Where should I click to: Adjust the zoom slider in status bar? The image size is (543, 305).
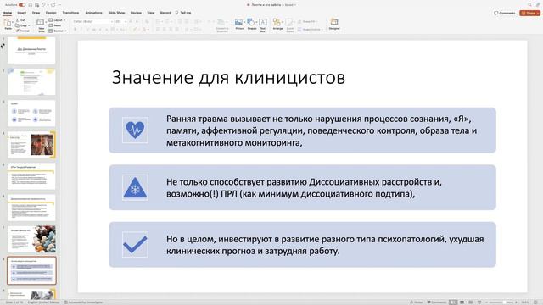(x=501, y=302)
